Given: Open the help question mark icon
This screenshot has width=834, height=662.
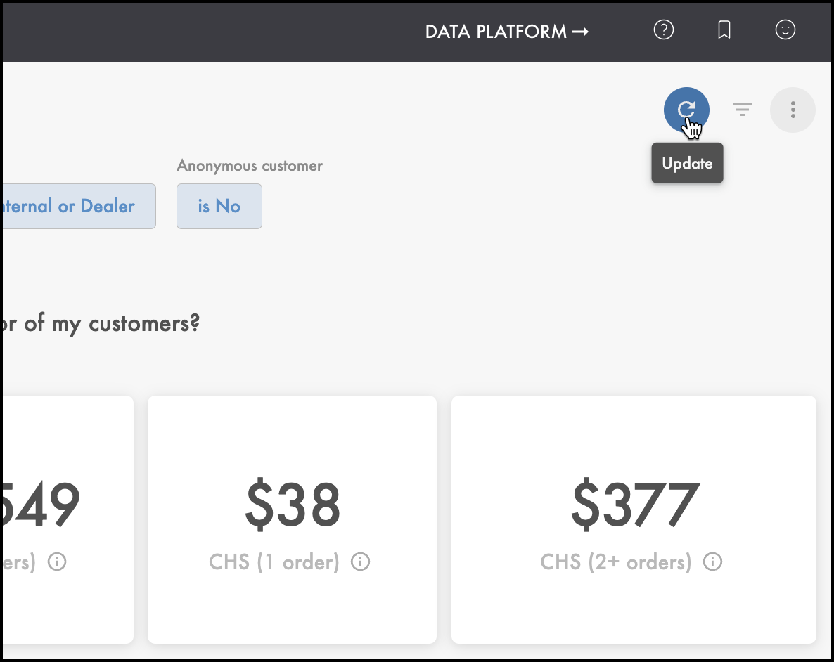Looking at the screenshot, I should tap(663, 30).
